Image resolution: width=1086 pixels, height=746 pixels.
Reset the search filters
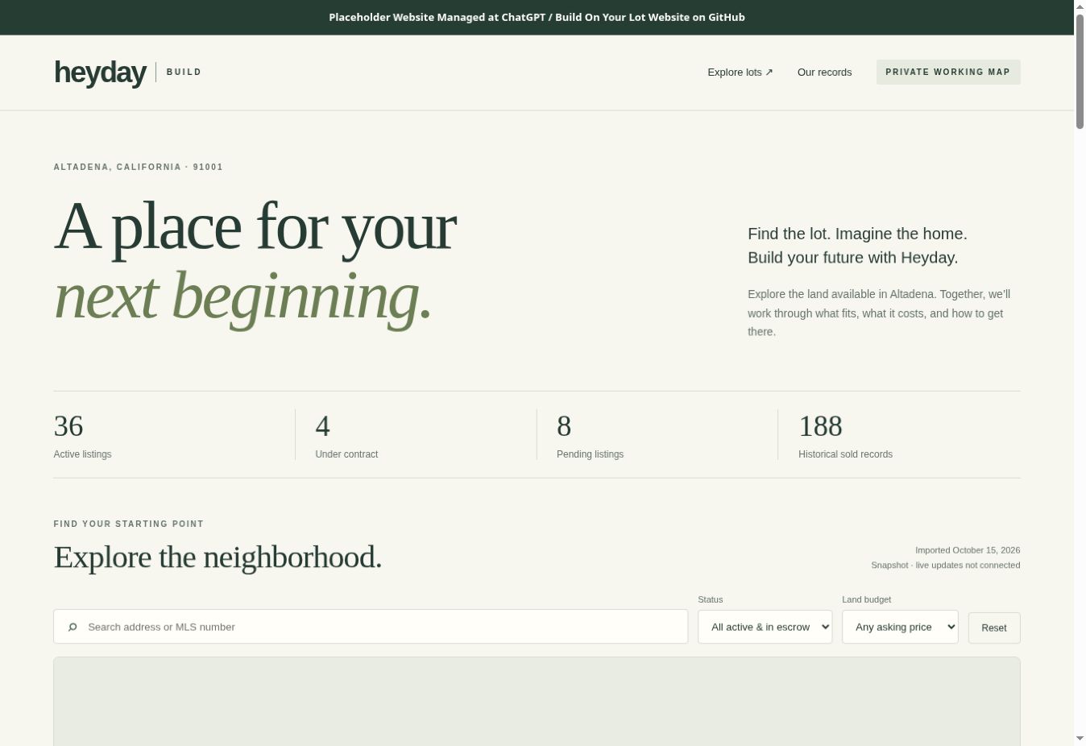coord(994,628)
